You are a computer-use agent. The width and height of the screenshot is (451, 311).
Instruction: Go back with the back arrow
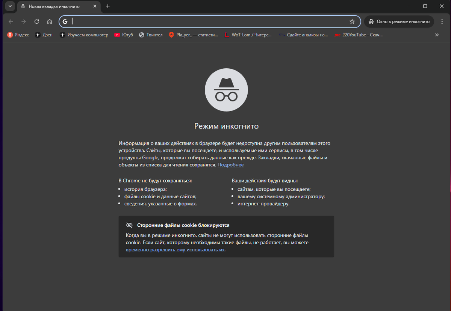(x=11, y=22)
